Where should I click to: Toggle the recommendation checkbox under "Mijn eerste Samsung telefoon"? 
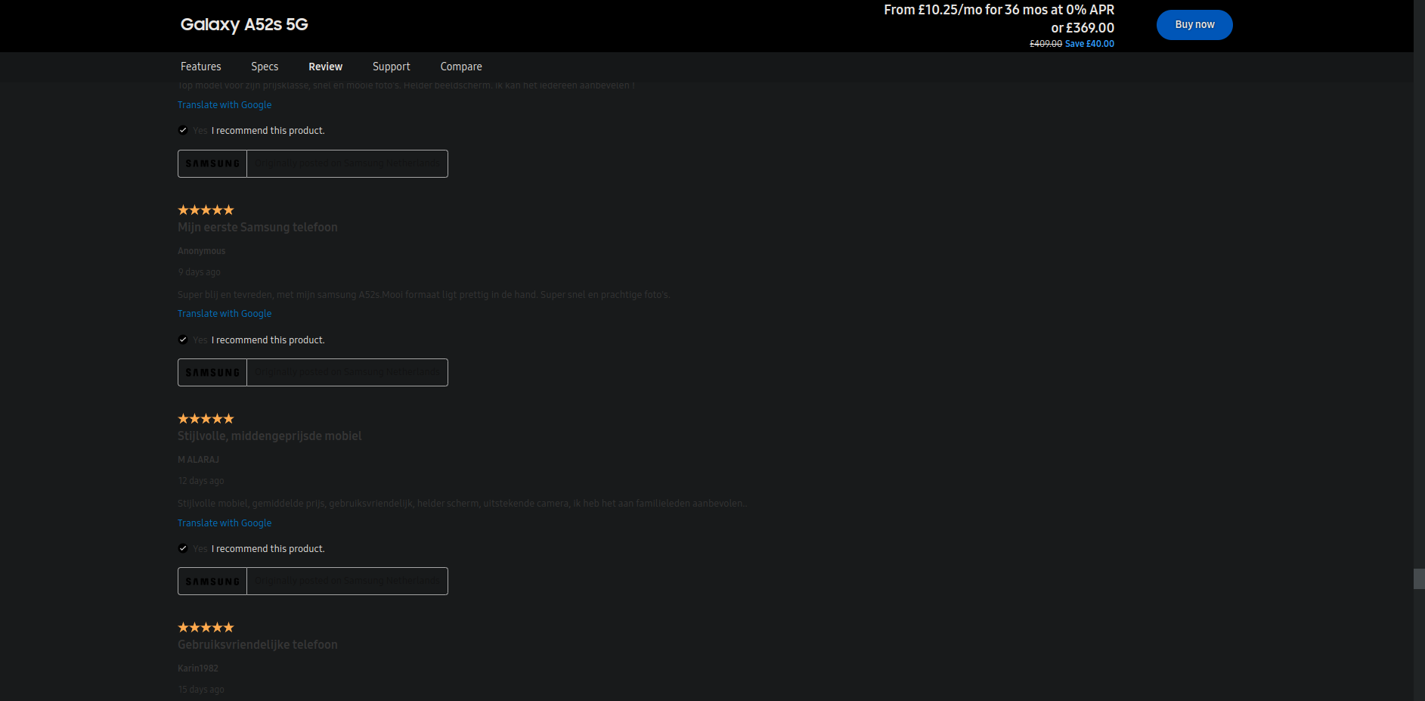[x=183, y=340]
